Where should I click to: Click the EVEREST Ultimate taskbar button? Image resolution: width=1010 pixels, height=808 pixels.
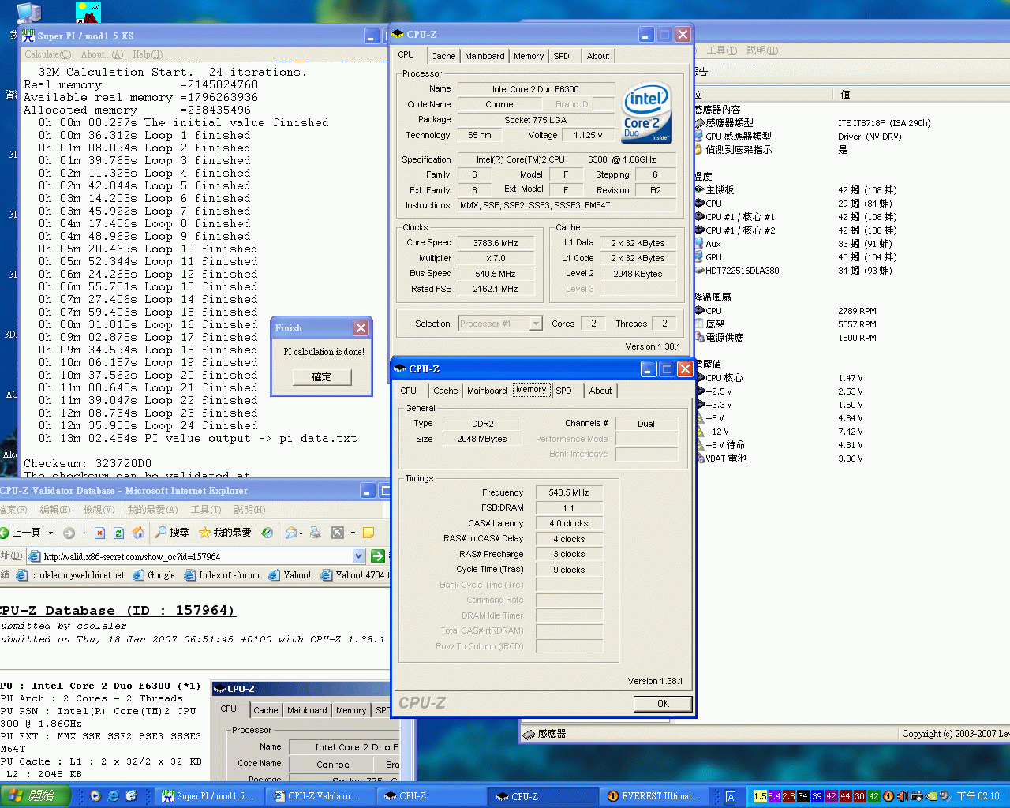pyautogui.click(x=653, y=796)
